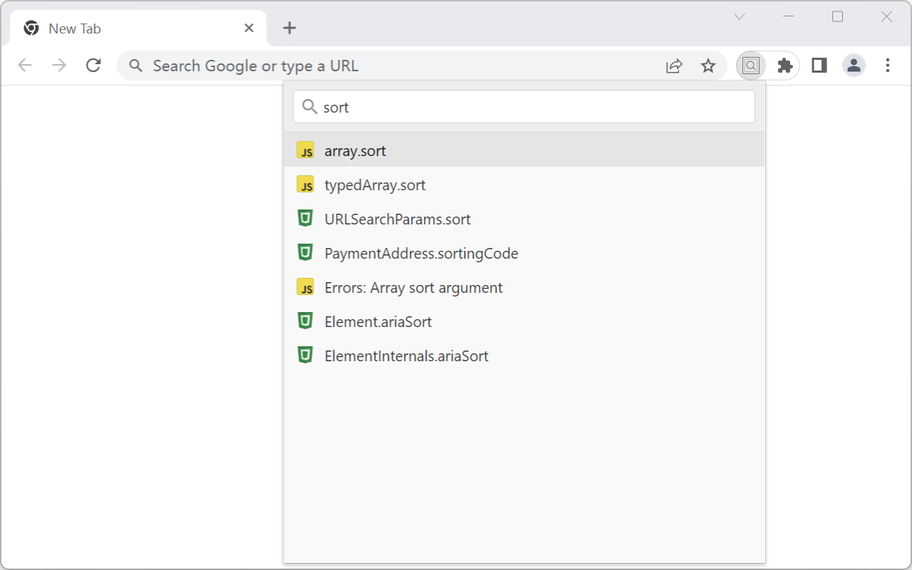Image resolution: width=912 pixels, height=570 pixels.
Task: Click the popup search input containing 'sort'
Action: (499, 106)
